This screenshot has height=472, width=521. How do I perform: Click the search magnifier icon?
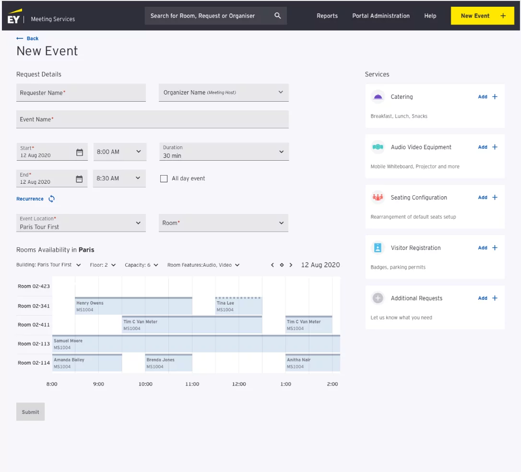(277, 16)
